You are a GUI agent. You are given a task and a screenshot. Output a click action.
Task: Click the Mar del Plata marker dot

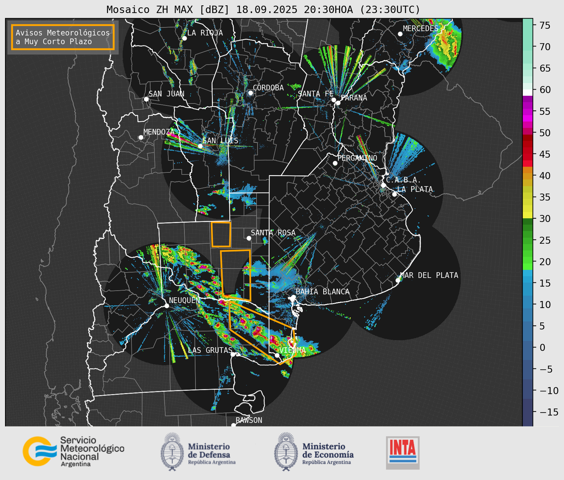[x=398, y=280]
